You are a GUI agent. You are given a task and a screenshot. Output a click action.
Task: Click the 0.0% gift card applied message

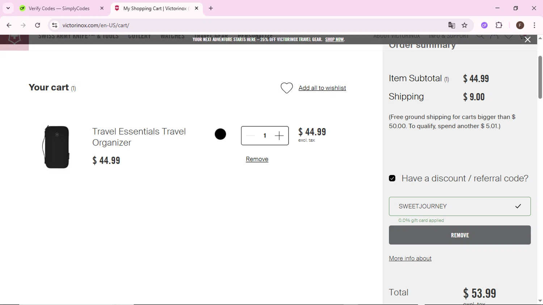[x=421, y=220]
